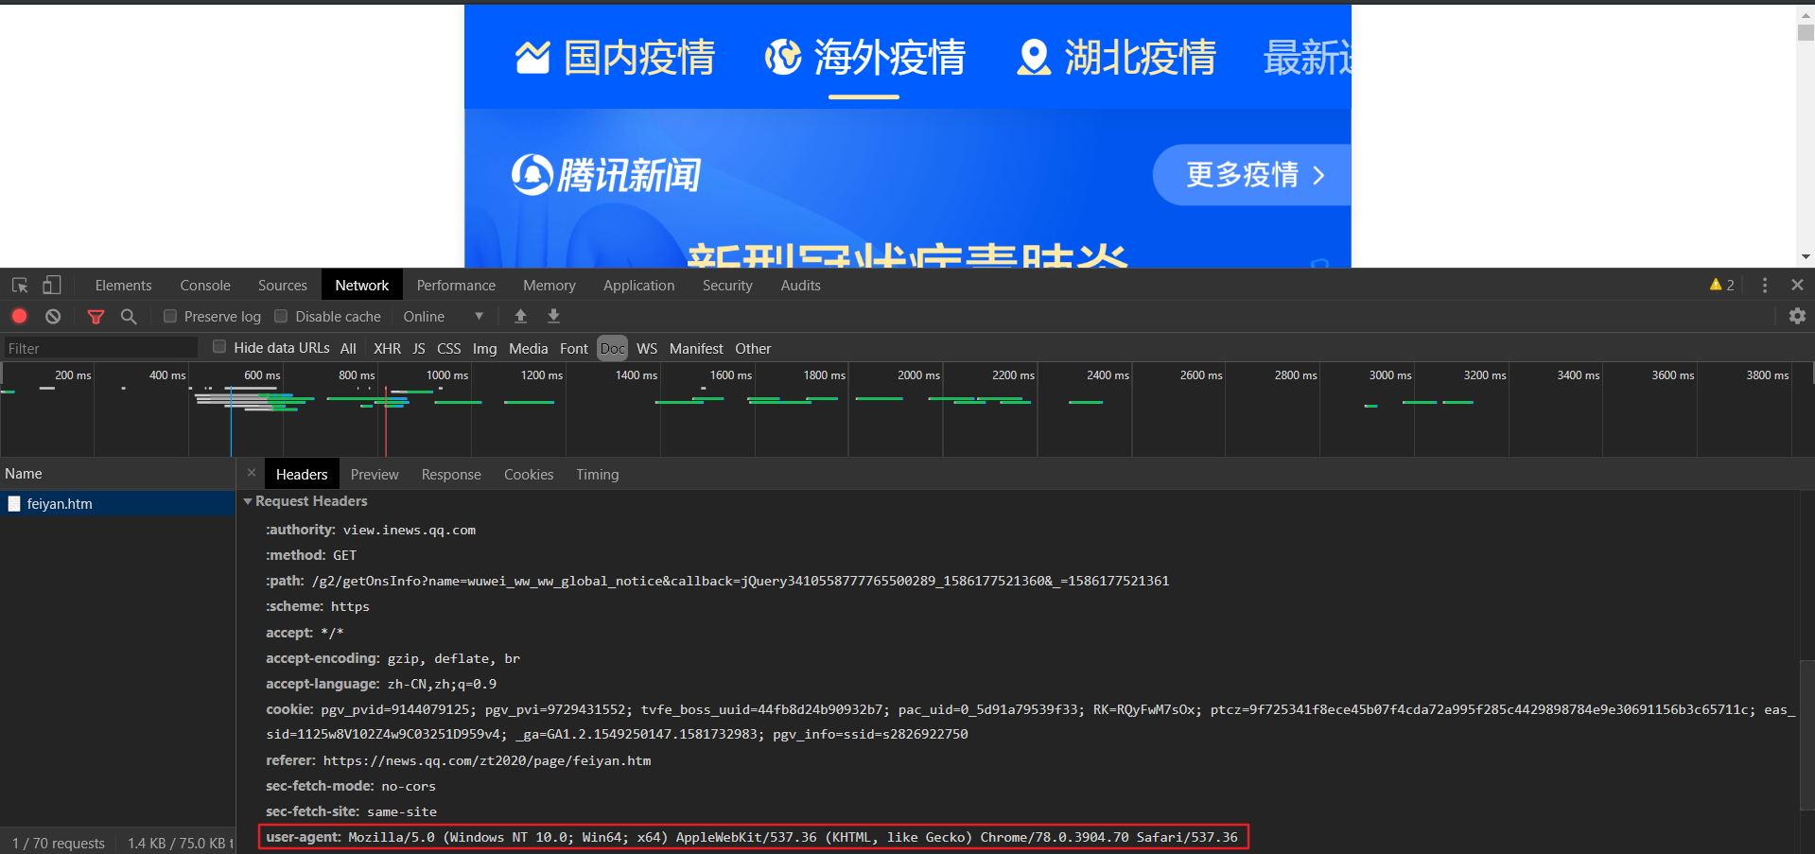Filter requests by Img
This screenshot has height=854, width=1815.
coord(484,348)
